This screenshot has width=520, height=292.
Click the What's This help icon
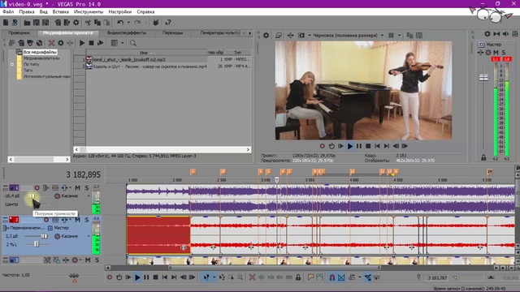[x=168, y=23]
